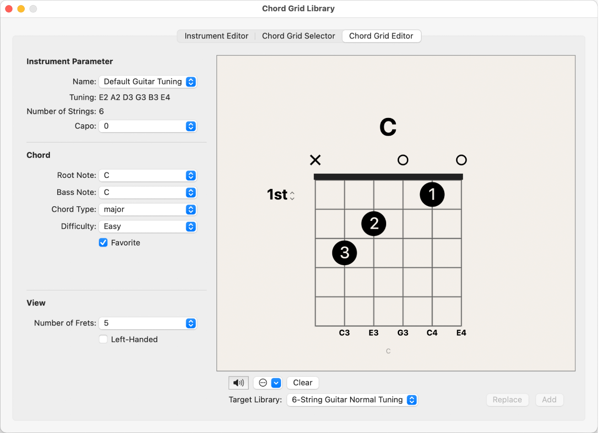Enable Left-Handed view
Viewport: 599px width, 433px height.
click(x=103, y=339)
